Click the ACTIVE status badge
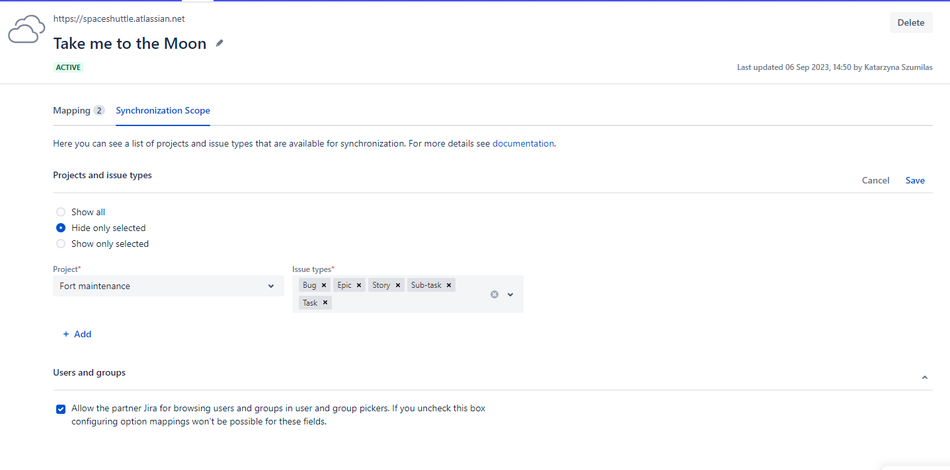The image size is (950, 470). pyautogui.click(x=68, y=67)
